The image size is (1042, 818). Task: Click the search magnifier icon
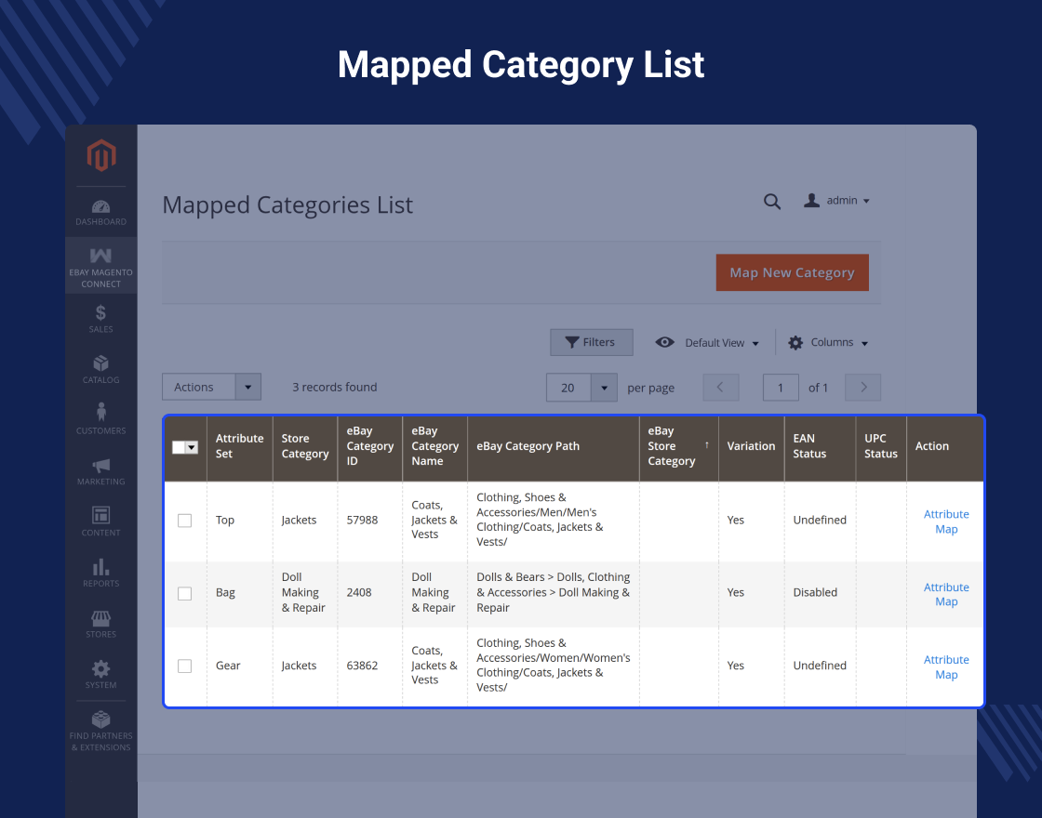coord(771,201)
